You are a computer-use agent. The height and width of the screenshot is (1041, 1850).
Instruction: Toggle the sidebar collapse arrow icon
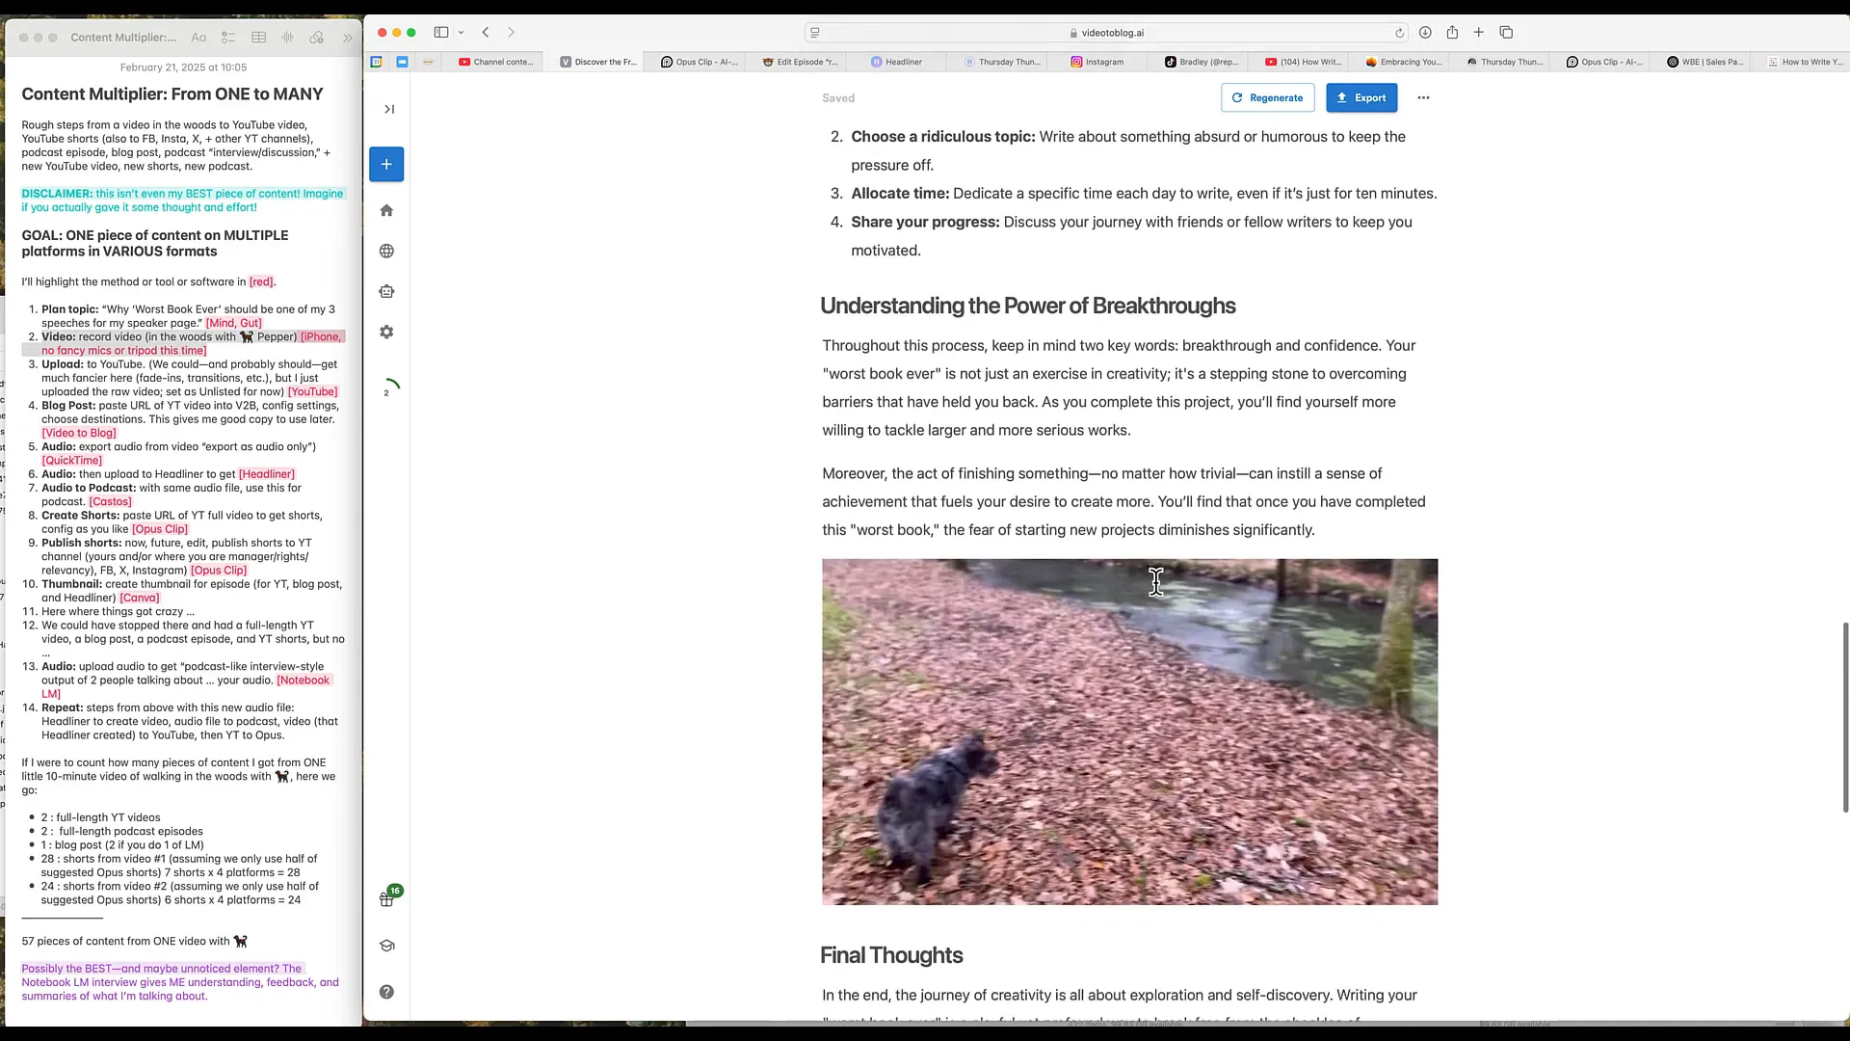coord(389,109)
